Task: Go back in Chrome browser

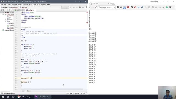Action: (x=90, y=7)
